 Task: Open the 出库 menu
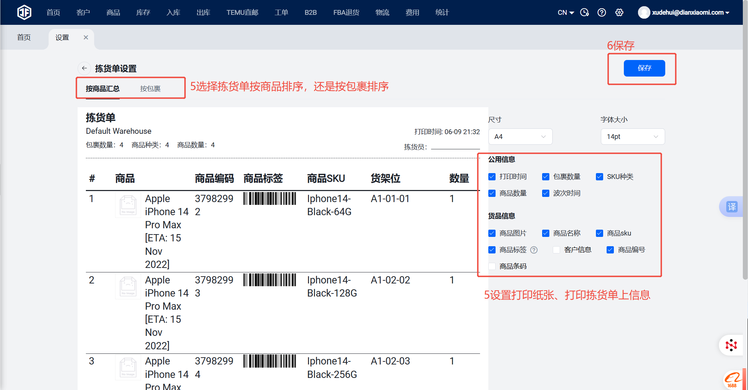[203, 12]
